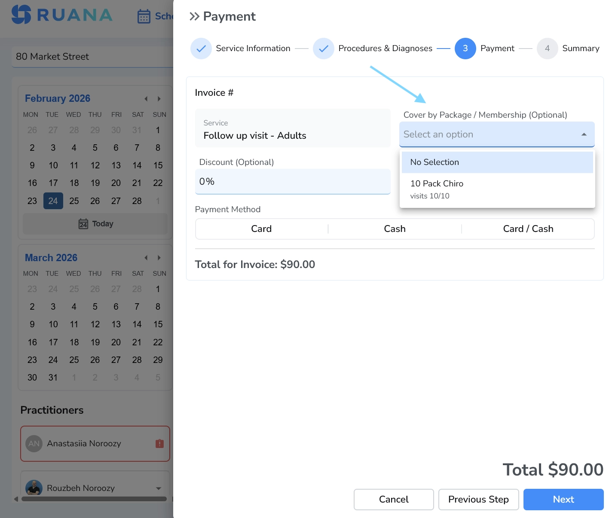Click the Discount percentage input field
The image size is (609, 518).
point(292,182)
